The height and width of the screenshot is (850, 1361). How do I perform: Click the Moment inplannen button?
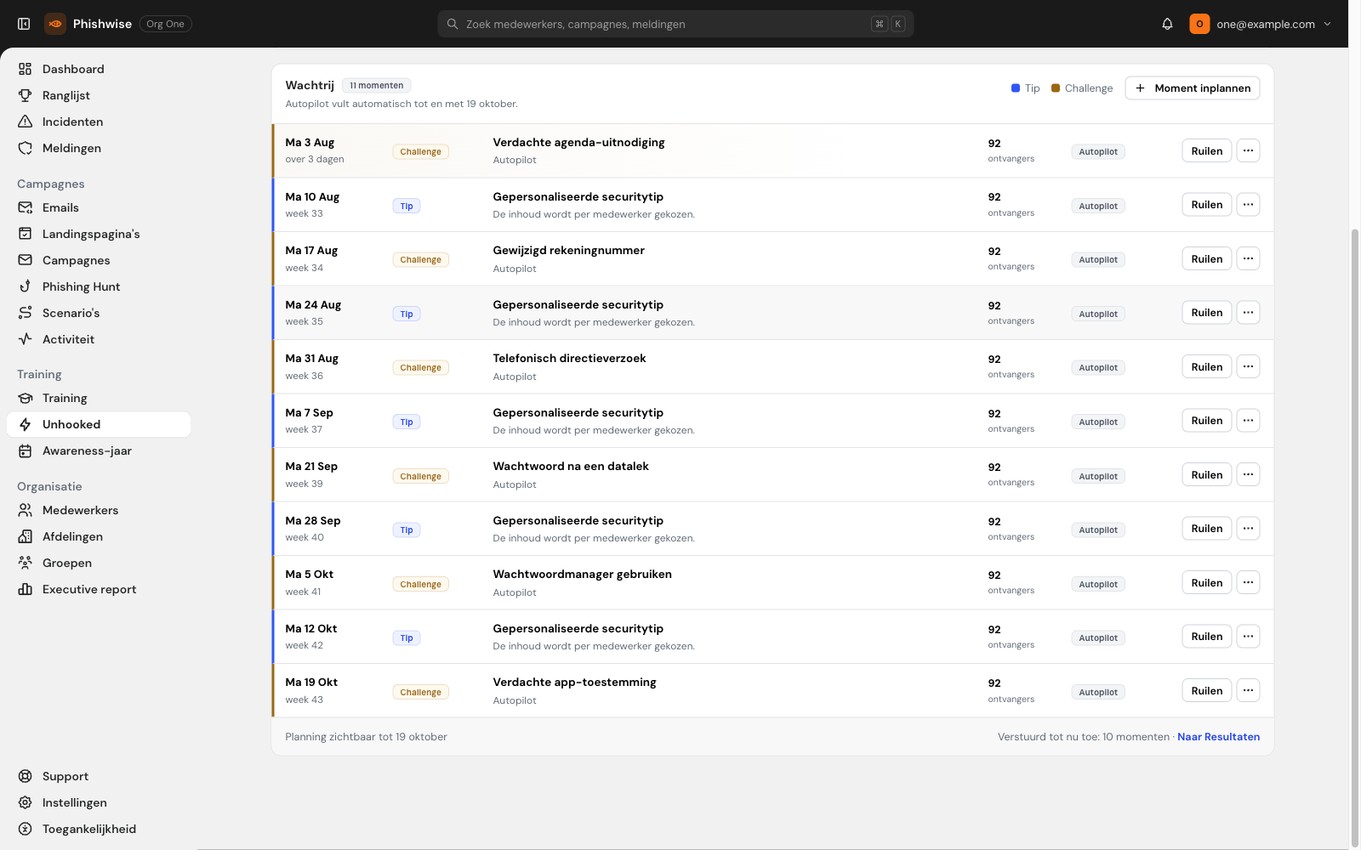point(1193,88)
